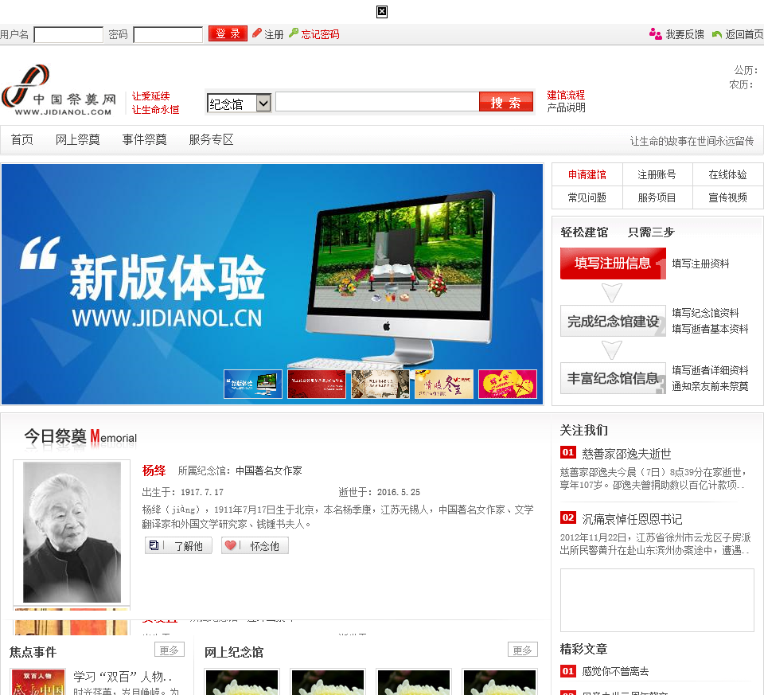Image resolution: width=764 pixels, height=695 pixels.
Task: Click the 中国著名女作家 memorial hall text
Action: coord(269,470)
